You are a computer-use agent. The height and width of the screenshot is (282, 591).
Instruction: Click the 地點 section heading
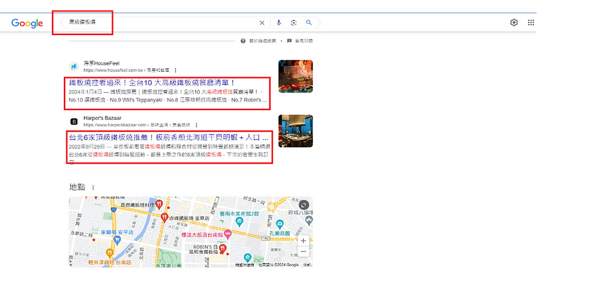[77, 187]
